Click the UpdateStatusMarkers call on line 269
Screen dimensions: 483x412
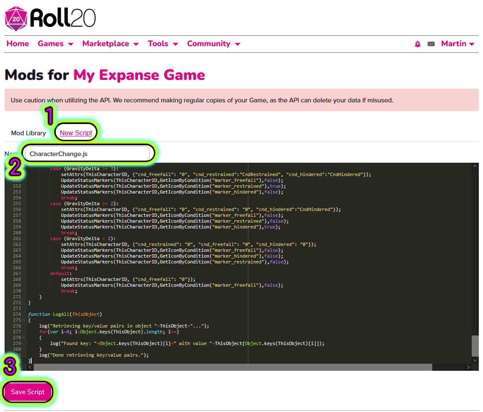pos(172,285)
